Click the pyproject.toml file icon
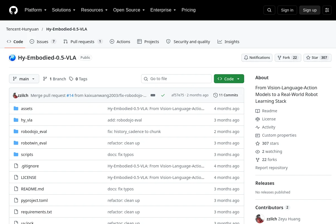Screen dimensions: 336x224 (16, 200)
